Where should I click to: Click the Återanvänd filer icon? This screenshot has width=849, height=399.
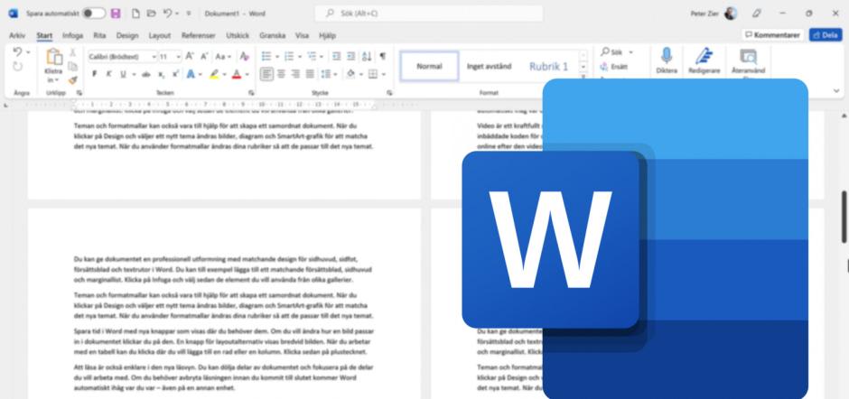pos(748,56)
